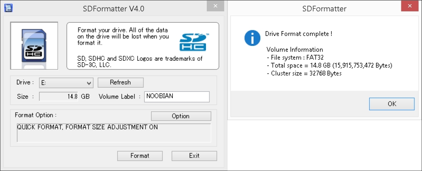Click the 'Drive :' label

[25, 83]
